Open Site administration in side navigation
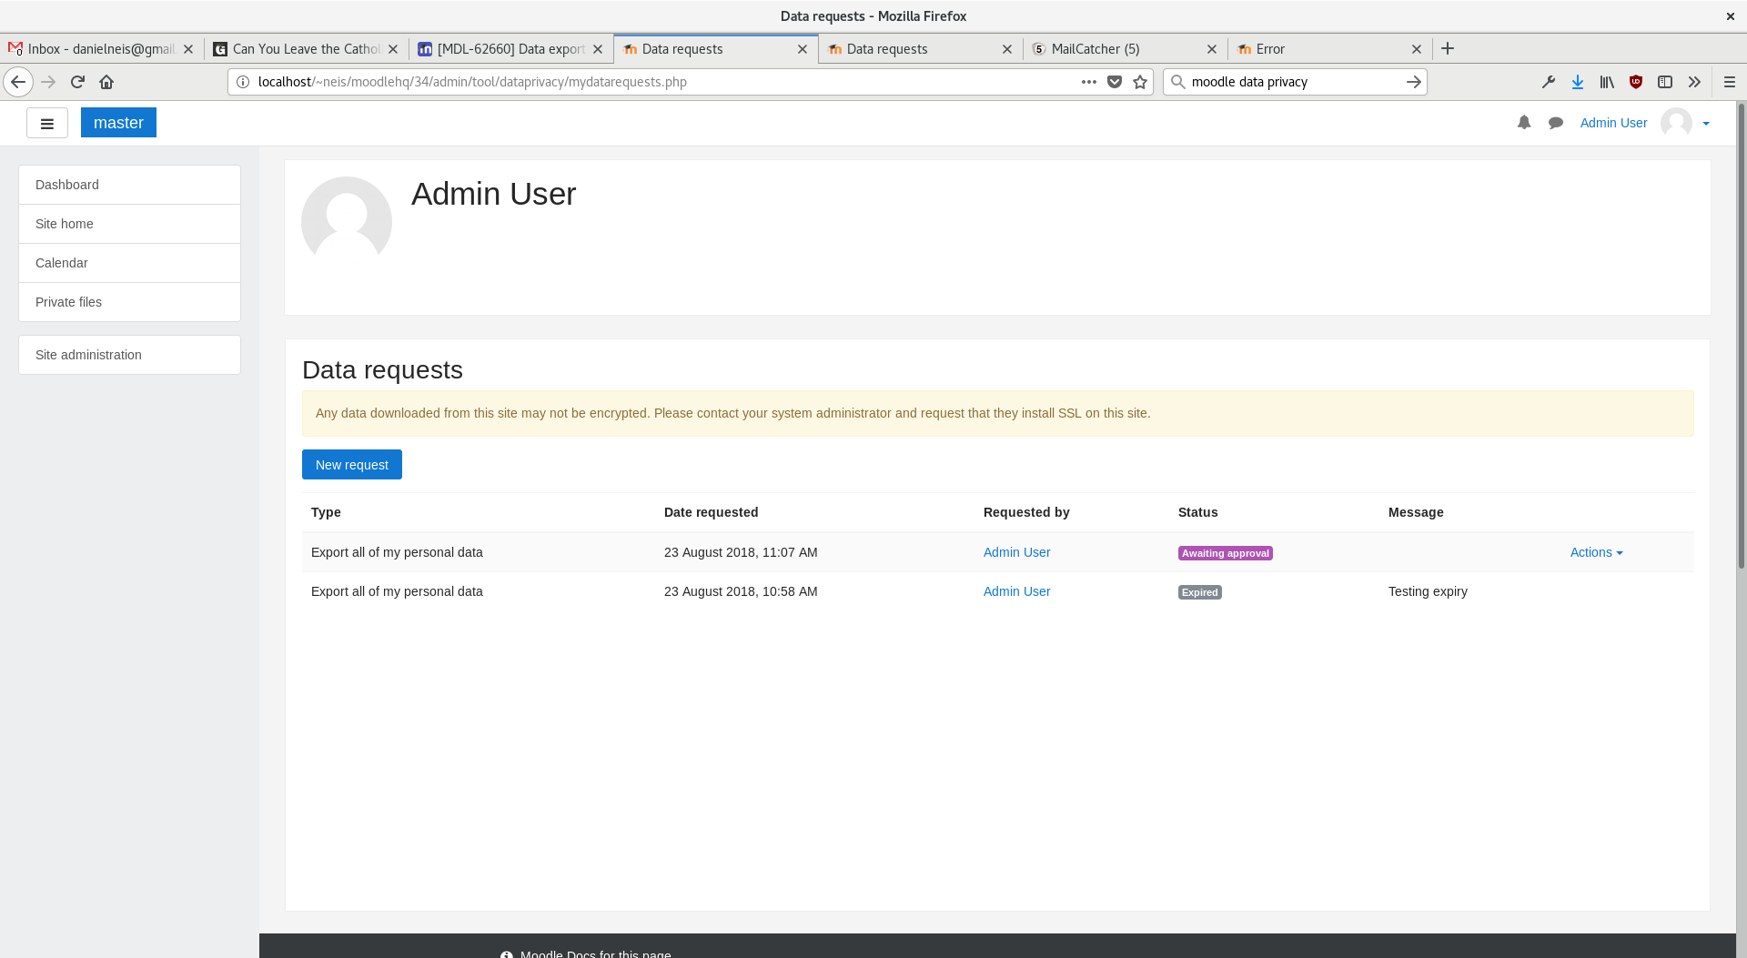The image size is (1747, 958). click(129, 355)
